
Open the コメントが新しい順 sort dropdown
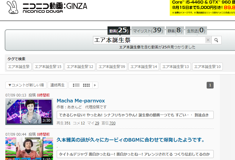(26, 85)
